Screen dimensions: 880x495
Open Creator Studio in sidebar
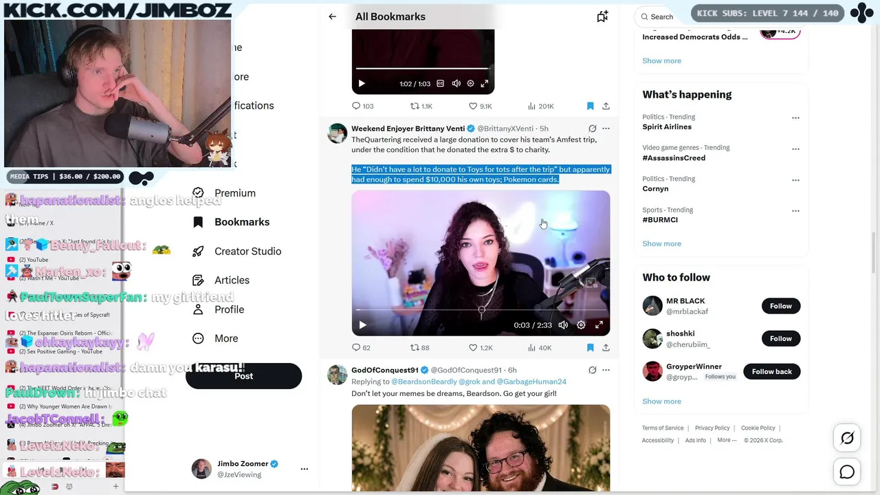237,251
